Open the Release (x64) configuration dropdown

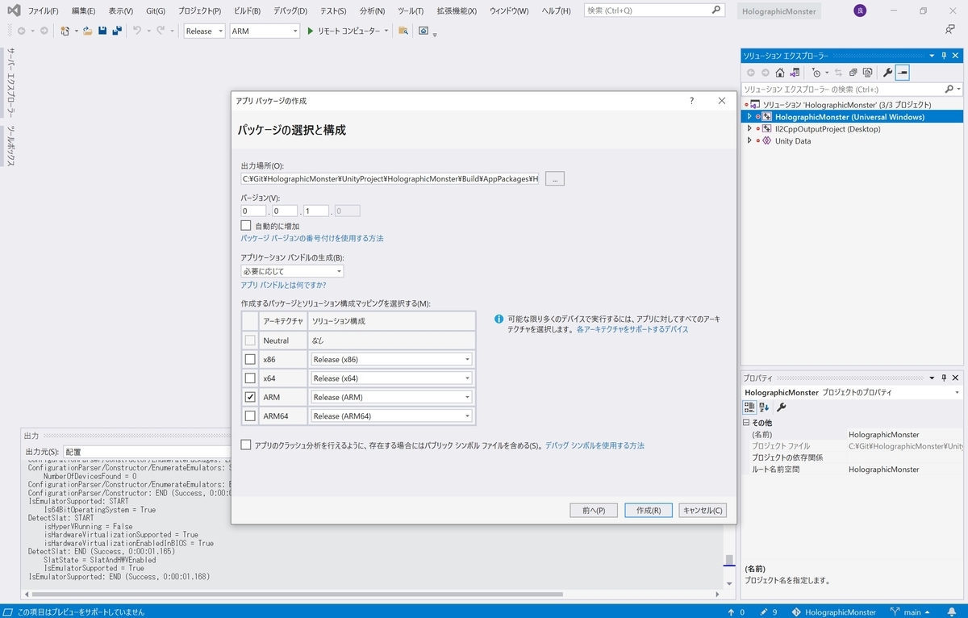[x=391, y=378]
